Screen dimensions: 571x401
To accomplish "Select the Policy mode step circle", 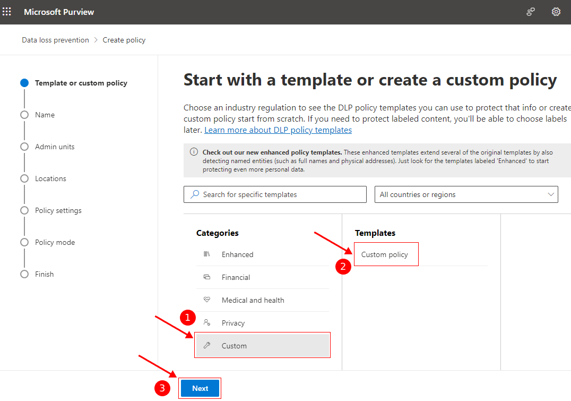I will 24,242.
